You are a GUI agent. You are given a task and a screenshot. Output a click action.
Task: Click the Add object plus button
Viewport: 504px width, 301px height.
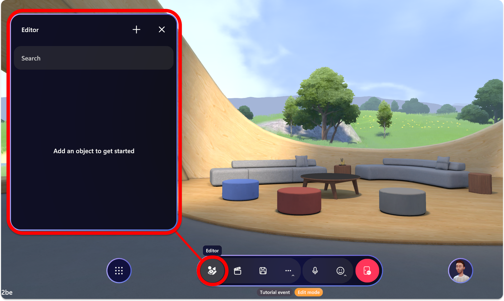(x=136, y=29)
